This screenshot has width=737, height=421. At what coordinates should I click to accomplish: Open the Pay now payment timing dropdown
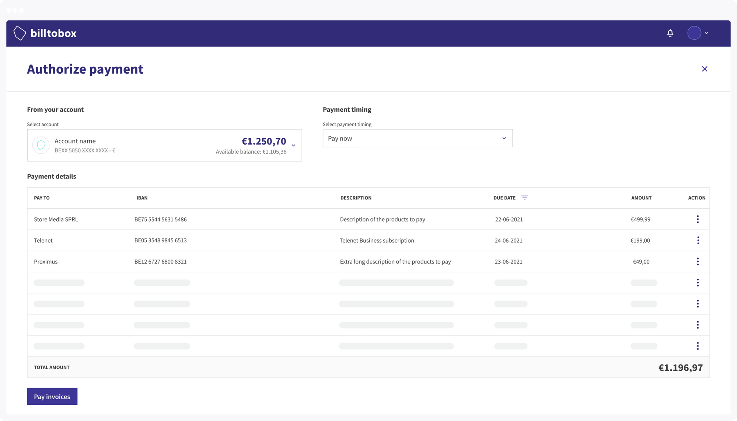pos(418,138)
